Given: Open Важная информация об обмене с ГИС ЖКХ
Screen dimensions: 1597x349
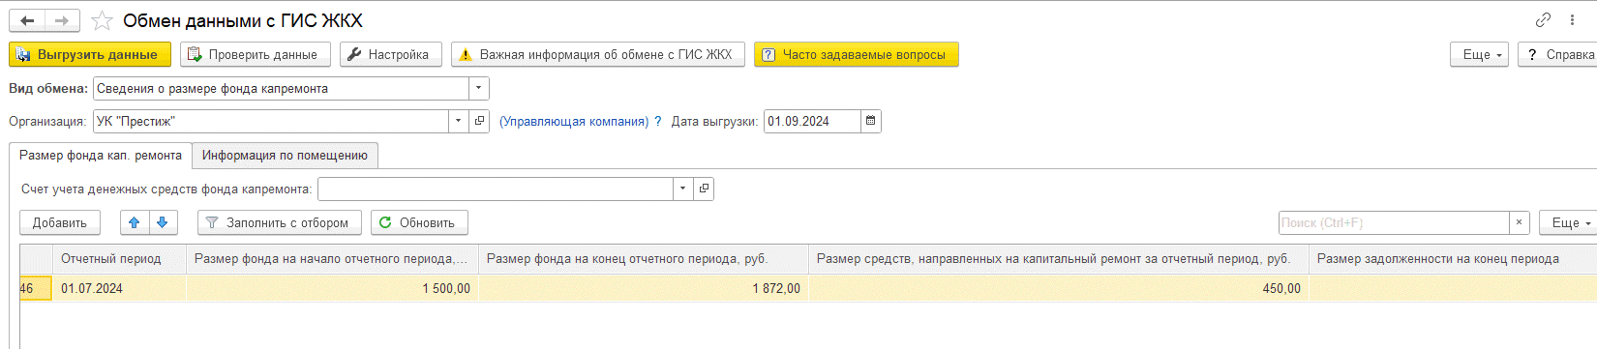Looking at the screenshot, I should pyautogui.click(x=598, y=54).
